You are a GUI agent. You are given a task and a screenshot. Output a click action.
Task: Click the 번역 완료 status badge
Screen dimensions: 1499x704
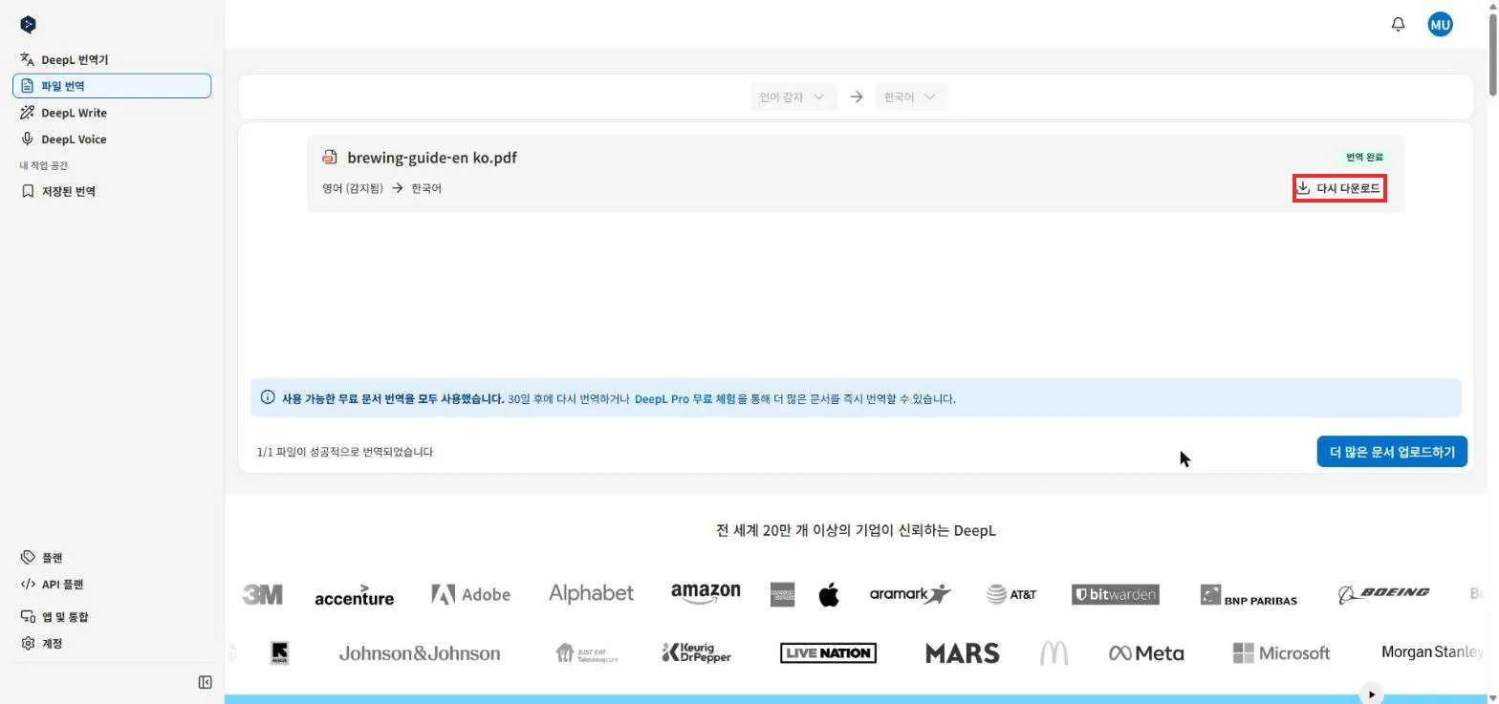point(1364,157)
